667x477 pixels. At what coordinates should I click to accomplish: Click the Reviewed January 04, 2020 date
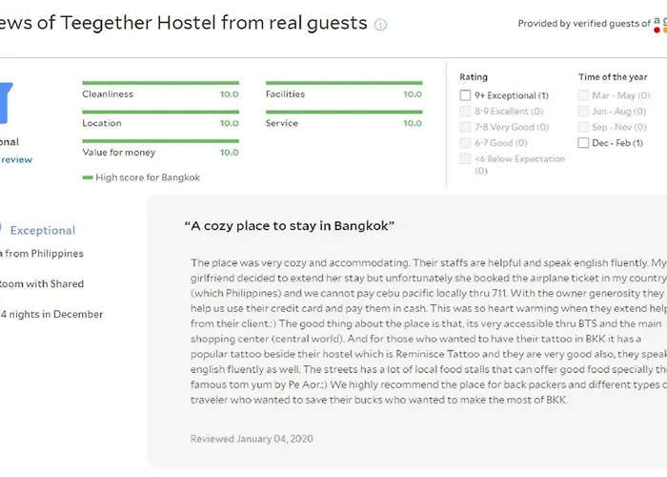(252, 439)
